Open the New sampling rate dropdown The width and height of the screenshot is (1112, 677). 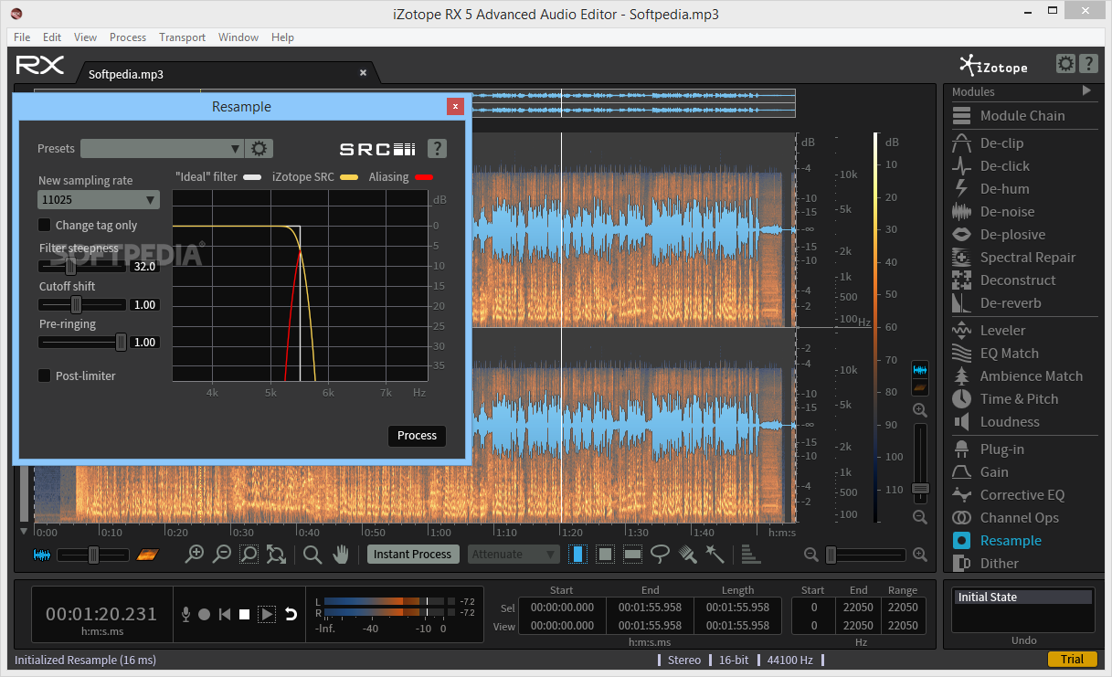coord(99,200)
